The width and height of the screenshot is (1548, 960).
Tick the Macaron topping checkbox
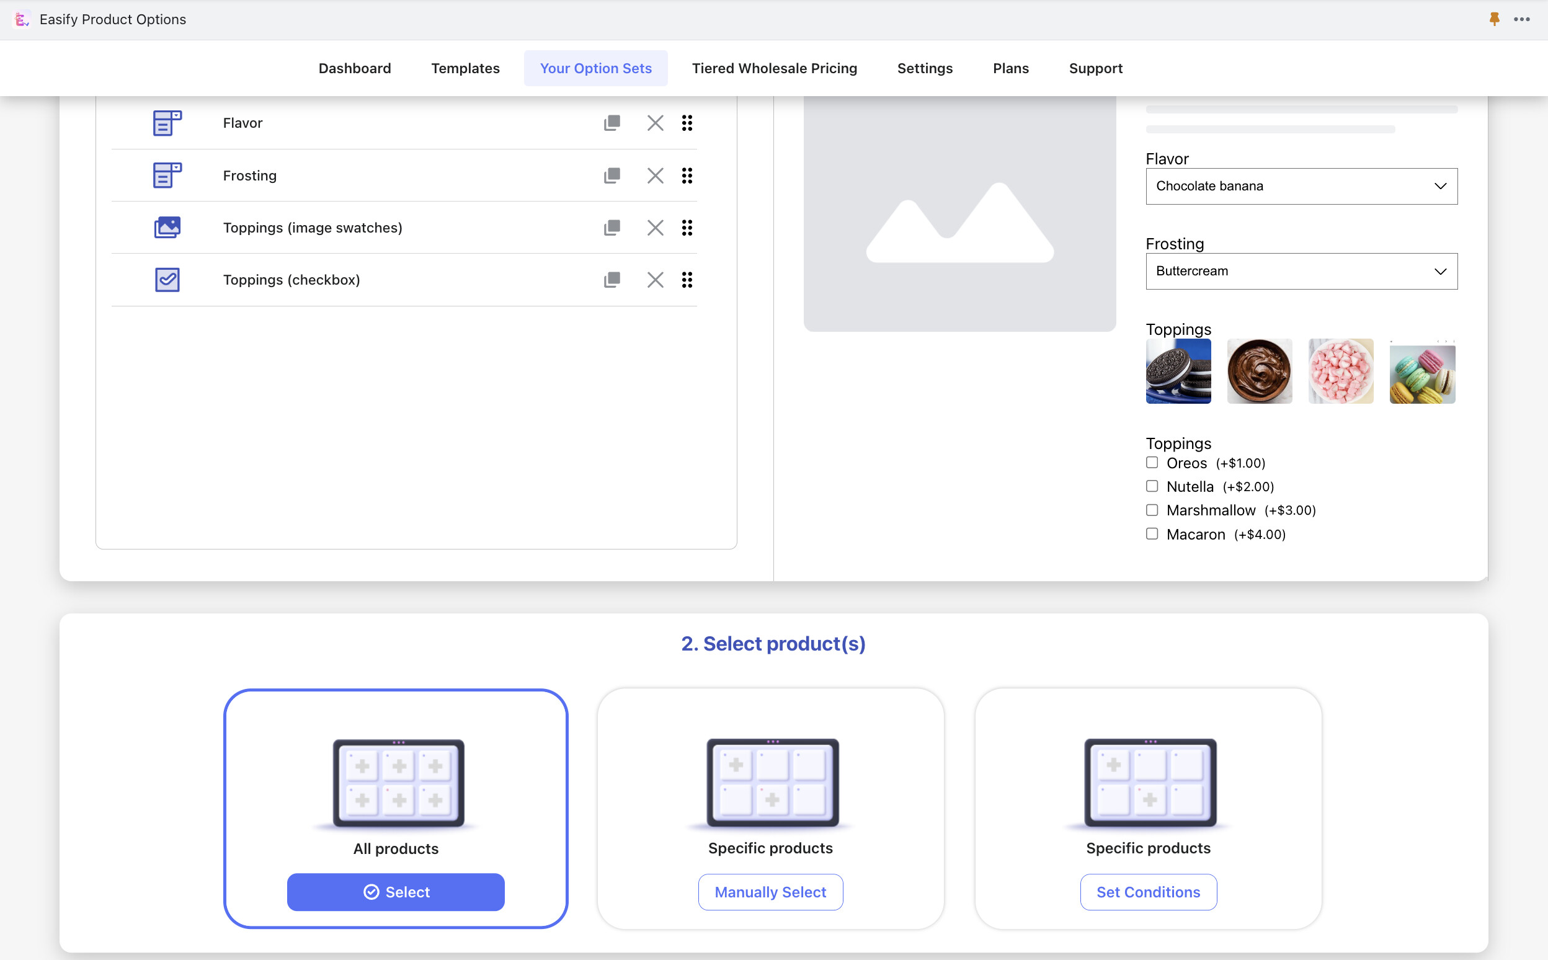(1151, 533)
